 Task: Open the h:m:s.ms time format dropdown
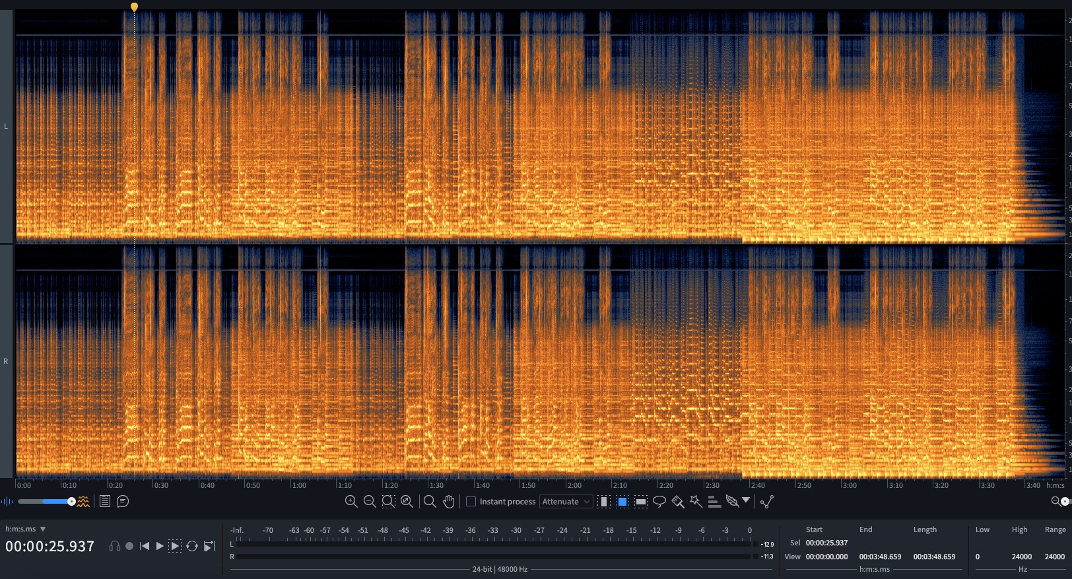[26, 529]
